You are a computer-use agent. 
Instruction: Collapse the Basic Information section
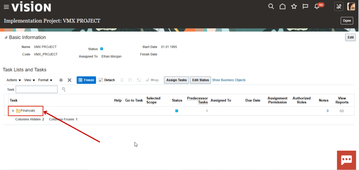(6, 38)
